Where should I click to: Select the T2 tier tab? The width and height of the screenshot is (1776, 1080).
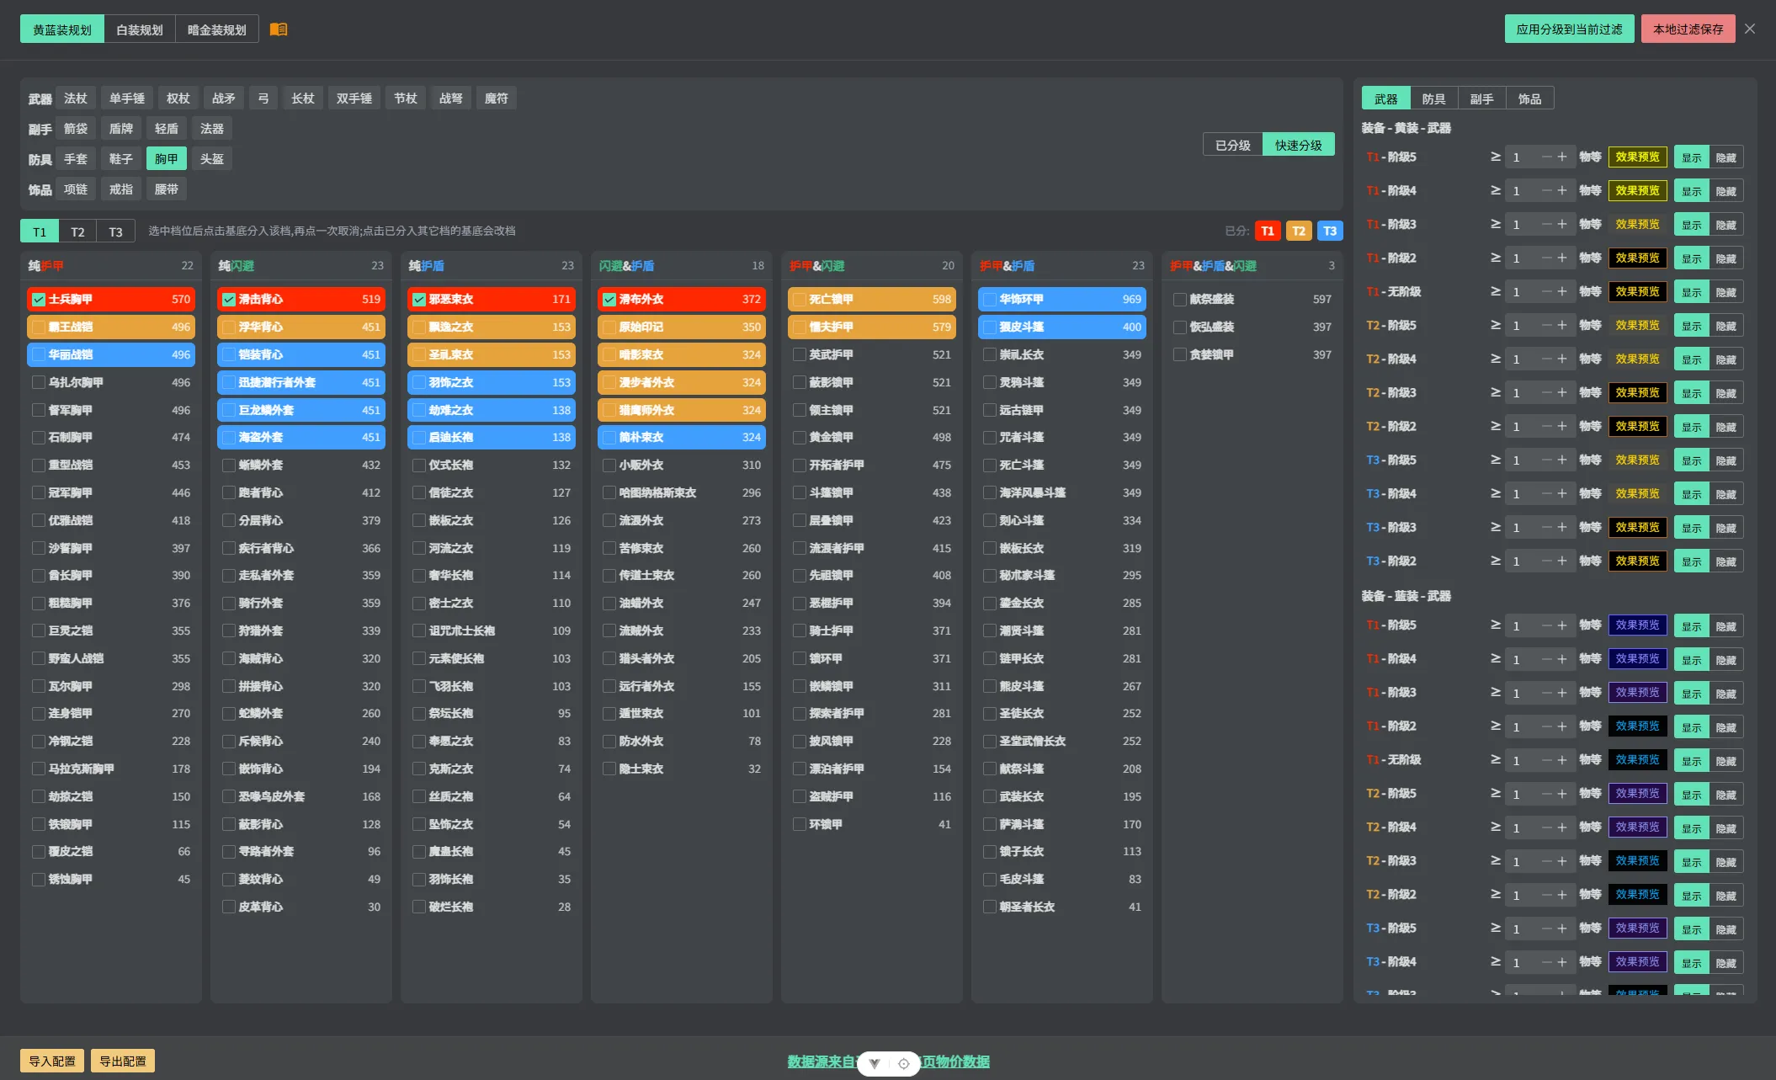click(77, 231)
